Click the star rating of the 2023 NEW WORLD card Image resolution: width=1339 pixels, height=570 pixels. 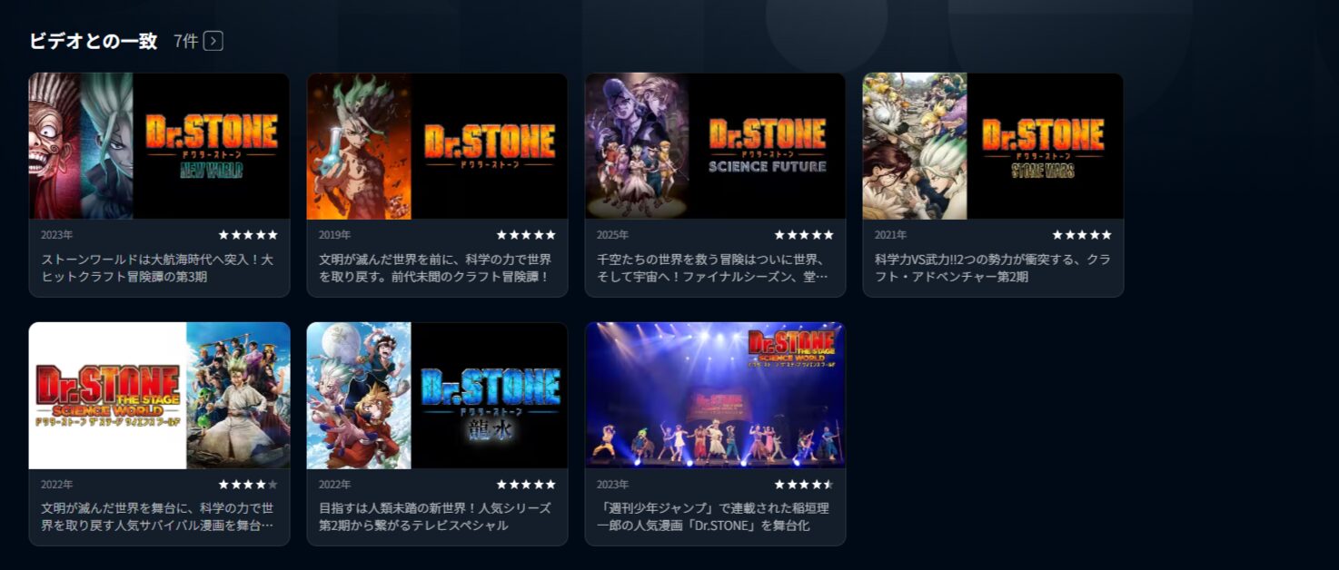(248, 235)
